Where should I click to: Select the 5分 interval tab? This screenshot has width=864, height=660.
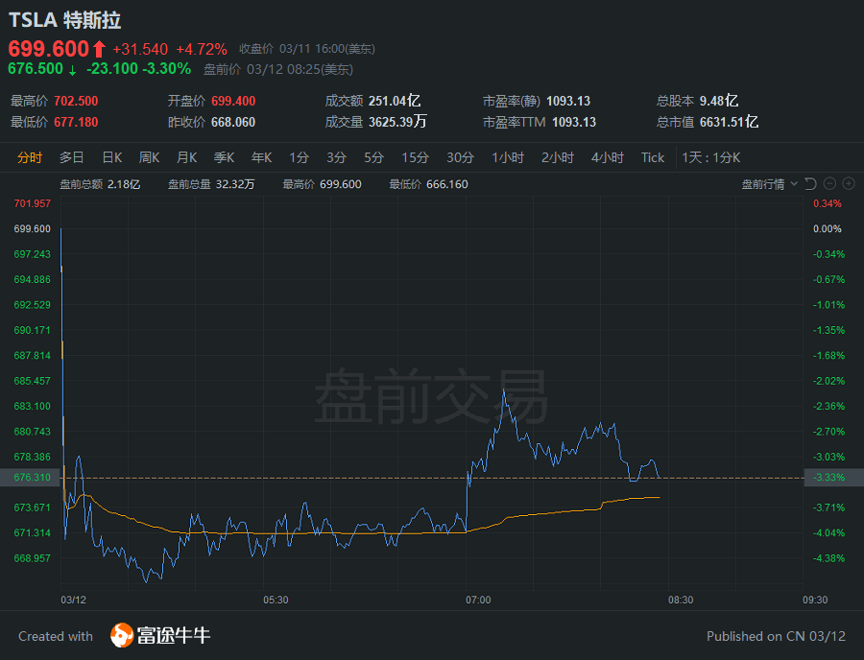(373, 157)
